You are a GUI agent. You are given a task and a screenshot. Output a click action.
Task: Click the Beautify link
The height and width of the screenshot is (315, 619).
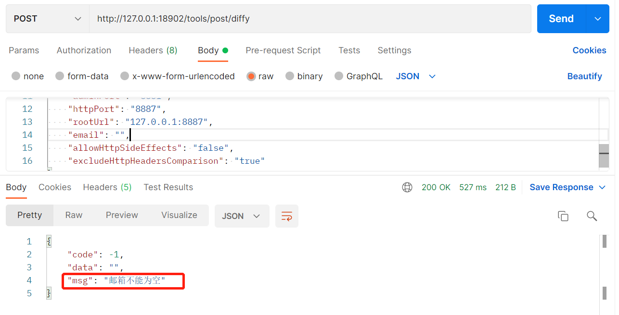pyautogui.click(x=585, y=76)
